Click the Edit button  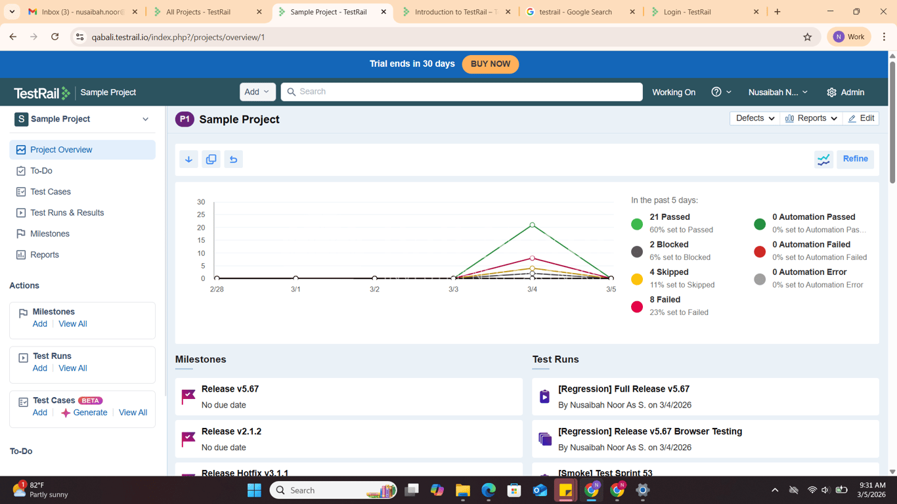[x=861, y=118]
